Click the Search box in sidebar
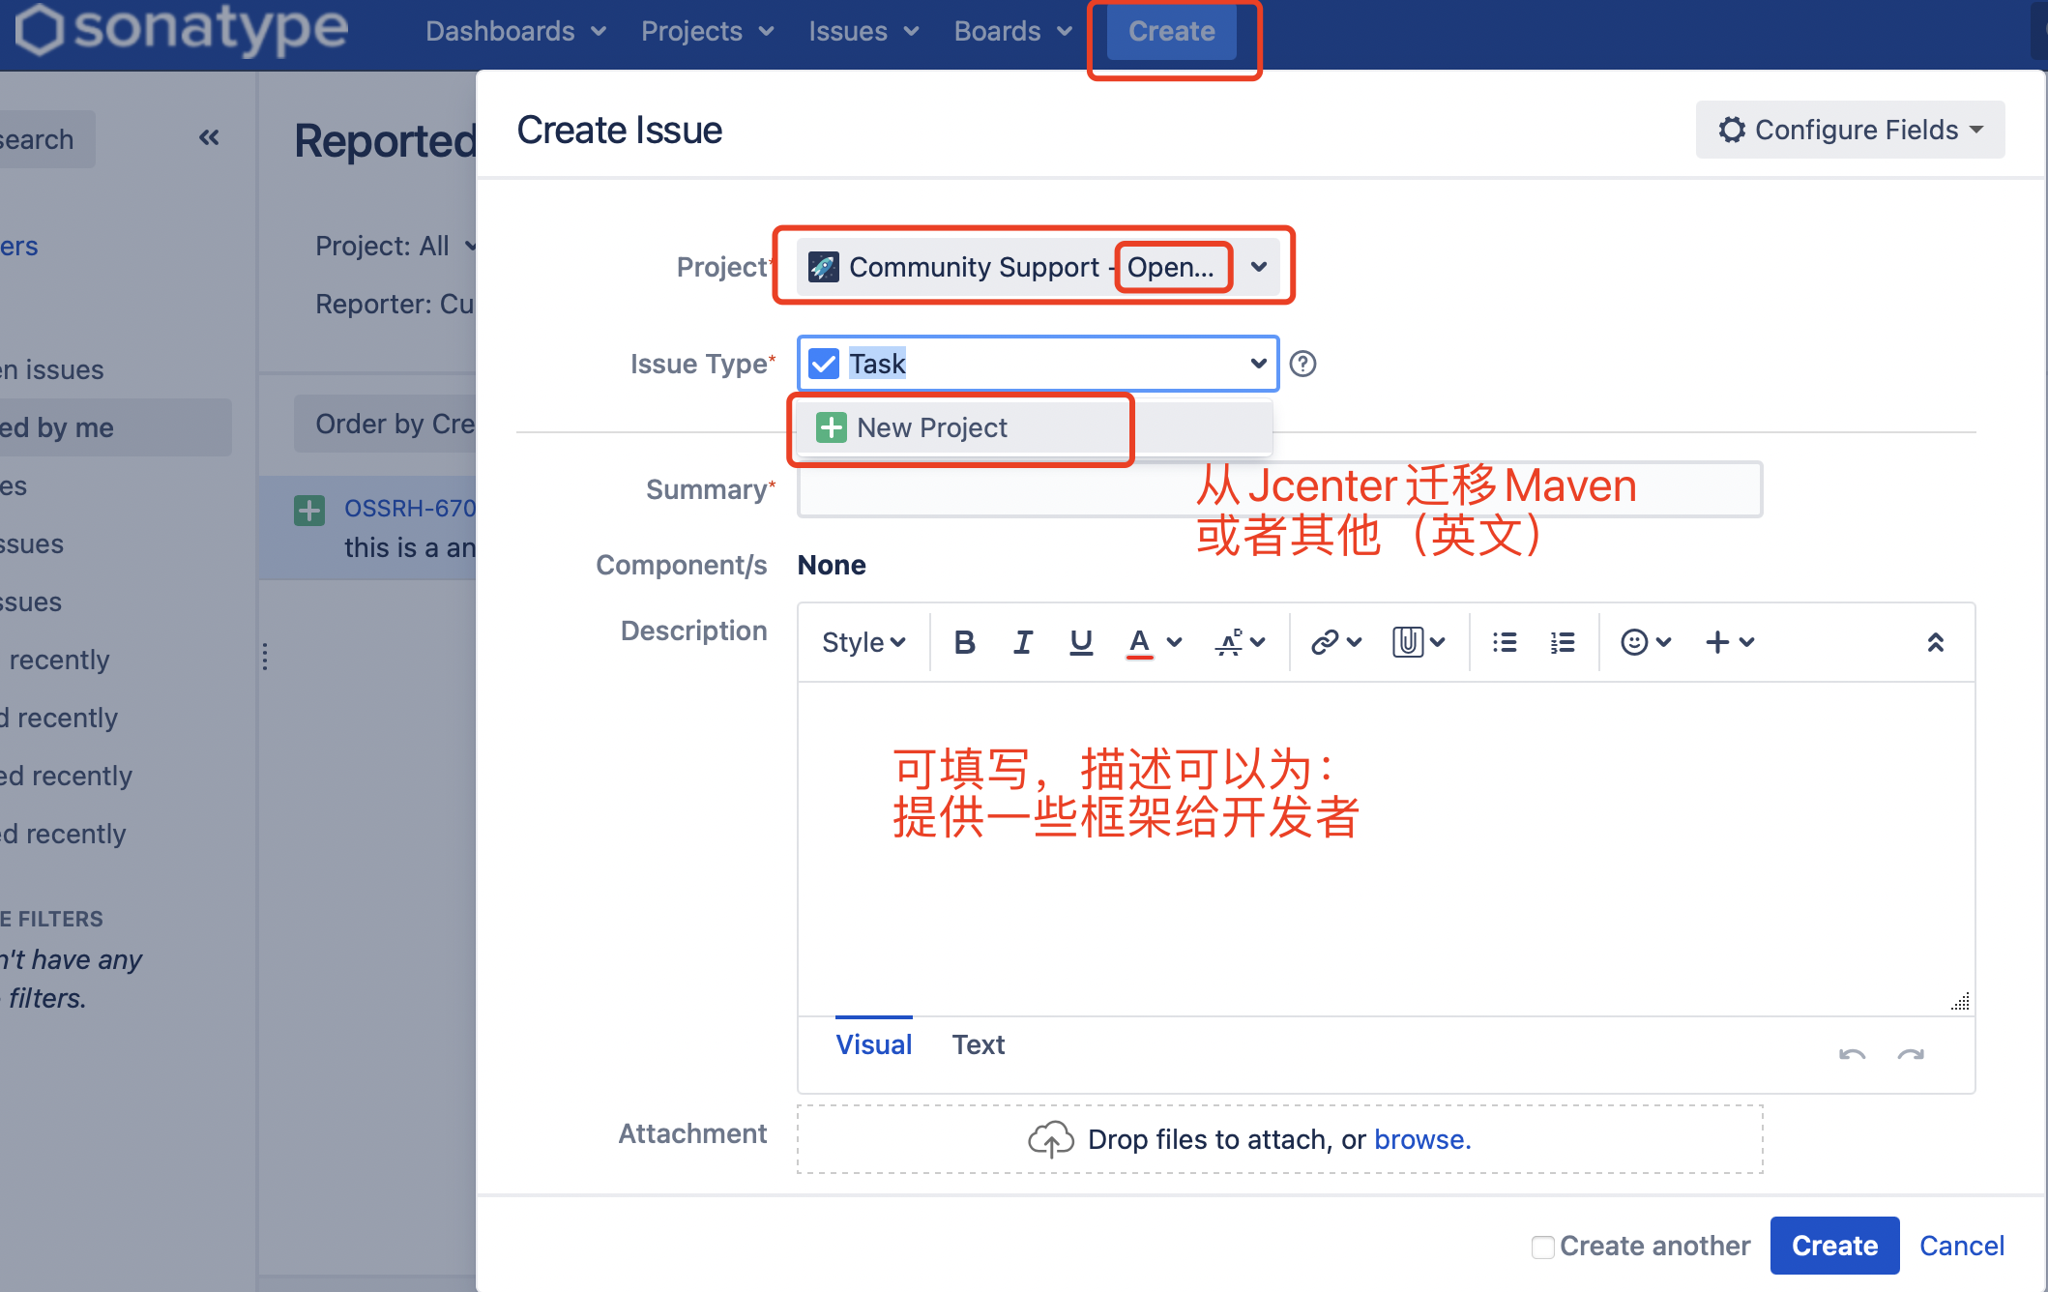This screenshot has height=1292, width=2048. point(46,139)
